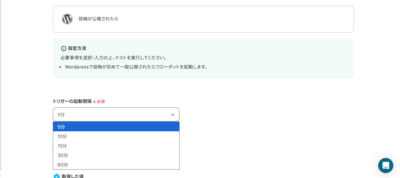Click the info icon beside 設定方法
This screenshot has width=400, height=178.
click(x=64, y=48)
